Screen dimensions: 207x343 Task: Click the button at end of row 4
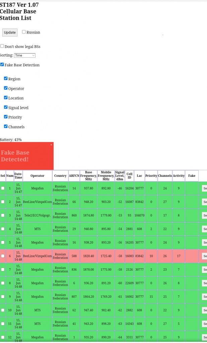pyautogui.click(x=204, y=229)
